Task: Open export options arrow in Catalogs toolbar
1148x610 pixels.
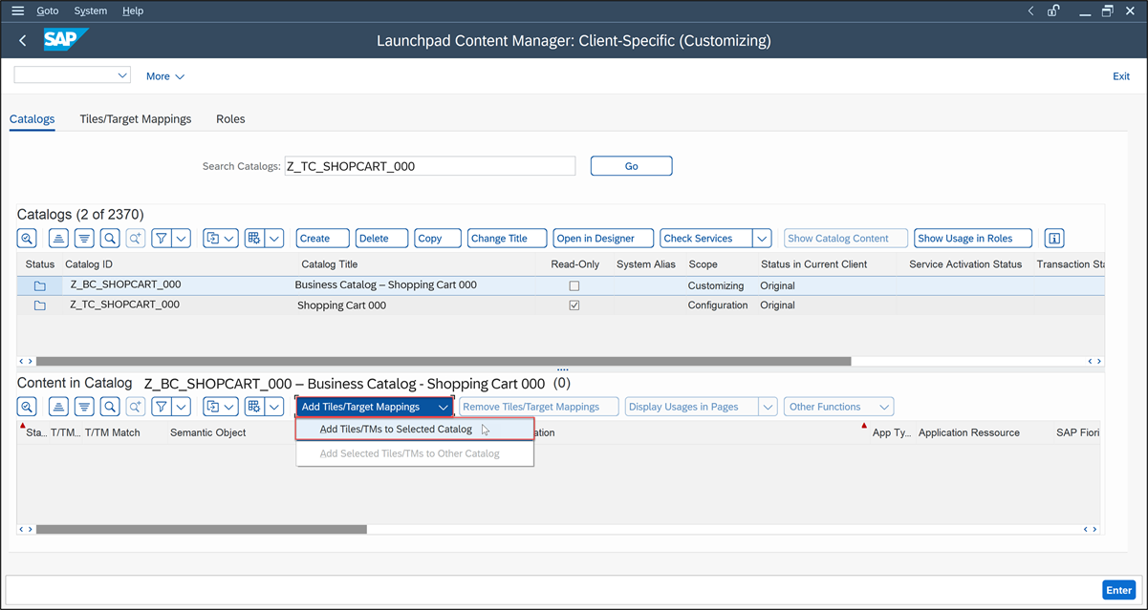Action: tap(229, 239)
